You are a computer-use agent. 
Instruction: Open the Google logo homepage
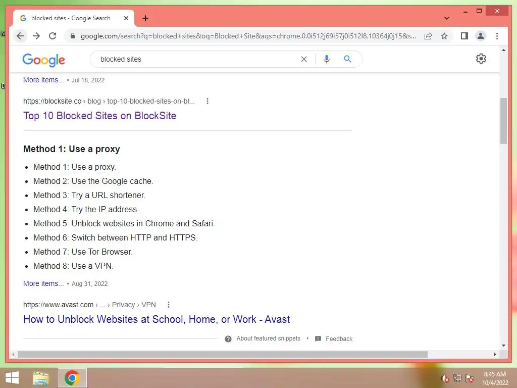(x=43, y=60)
